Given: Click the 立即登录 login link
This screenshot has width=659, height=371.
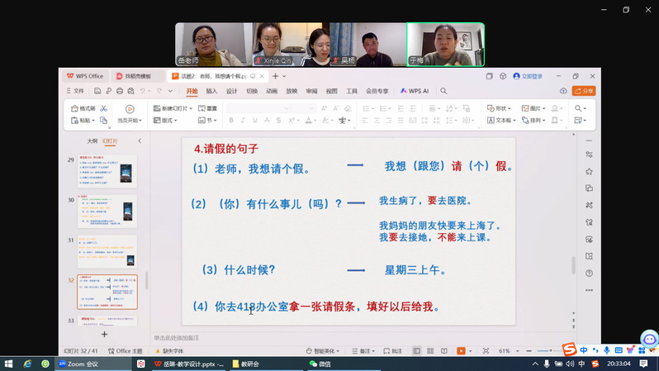Looking at the screenshot, I should pos(527,76).
